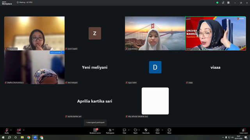Viewport: 250px width, 140px height.
Task: Select Shafira Choirunnisa A video tile
Action: click(x=34, y=67)
